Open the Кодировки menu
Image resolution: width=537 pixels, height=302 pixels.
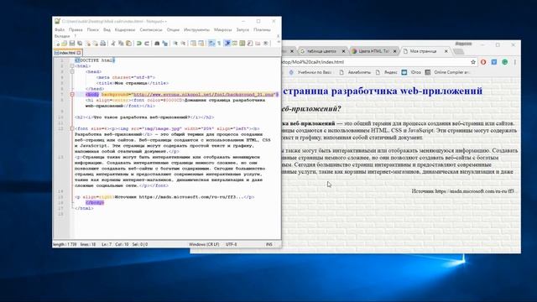pyautogui.click(x=125, y=30)
